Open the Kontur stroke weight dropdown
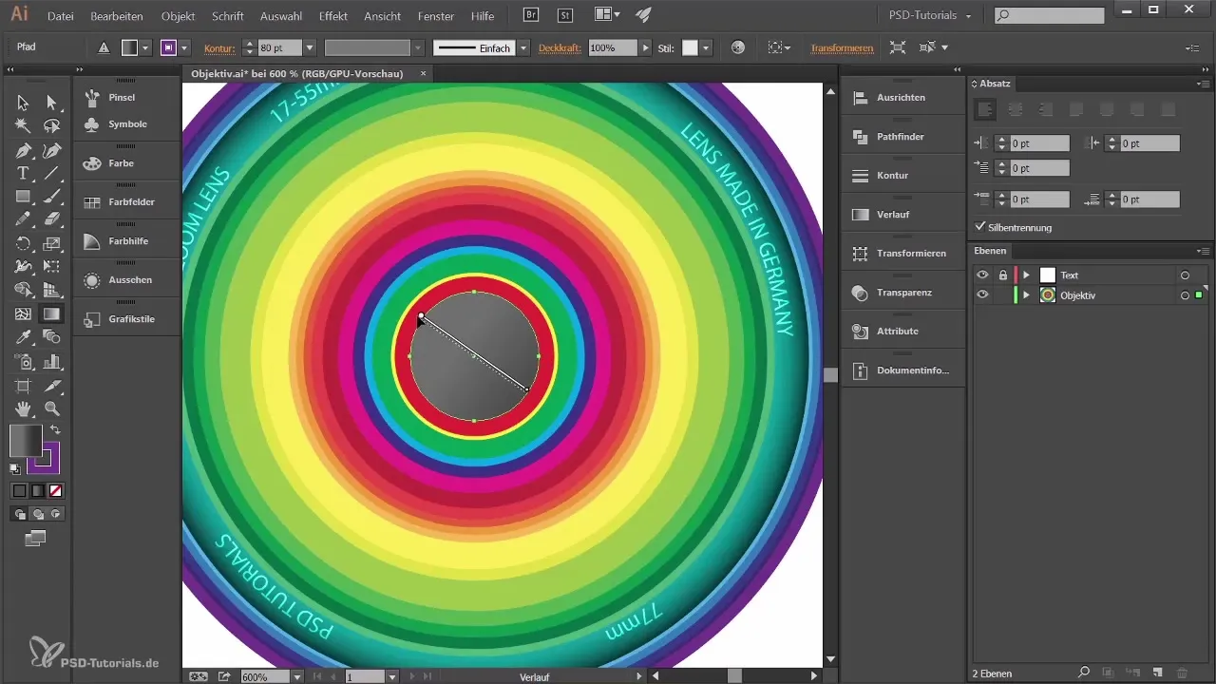Screen dimensions: 1216x684 [309, 47]
